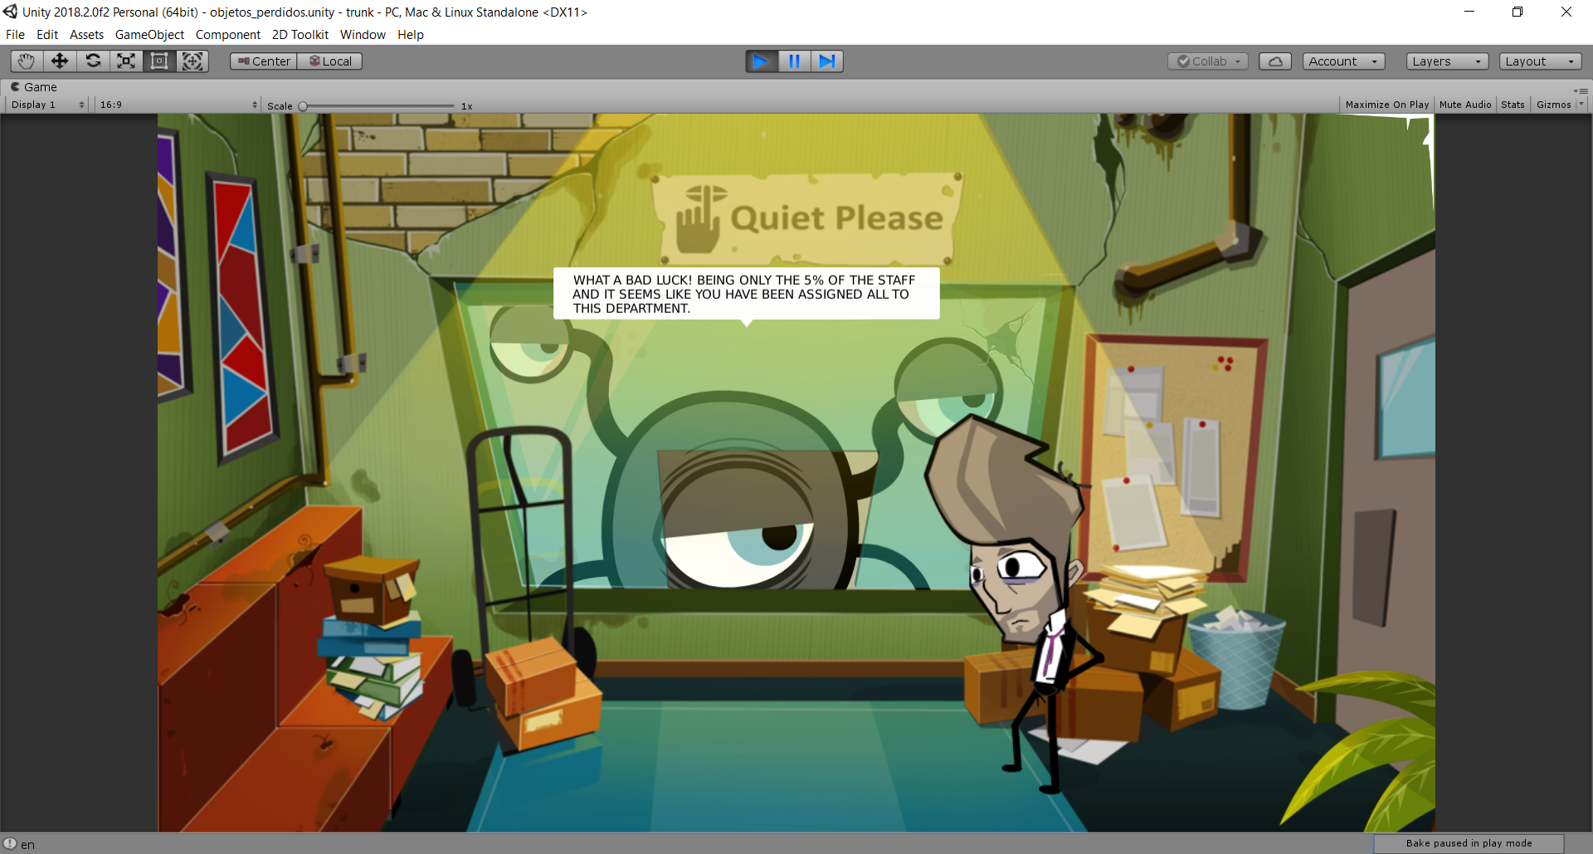Image resolution: width=1593 pixels, height=854 pixels.
Task: Select the combined Transform tool
Action: 192,61
